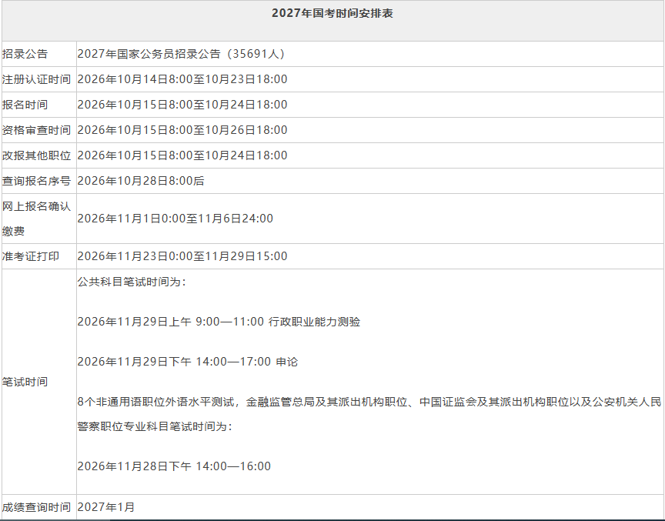Click the line starting 8个非通用语职位外语水平测试
The image size is (665, 521).
369,402
